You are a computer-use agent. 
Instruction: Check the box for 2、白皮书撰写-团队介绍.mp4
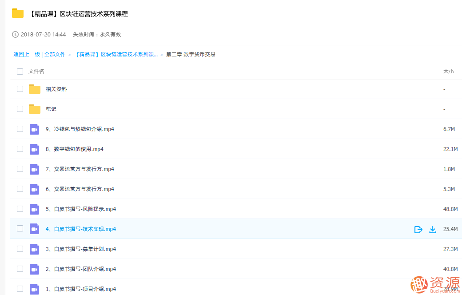[x=20, y=269]
